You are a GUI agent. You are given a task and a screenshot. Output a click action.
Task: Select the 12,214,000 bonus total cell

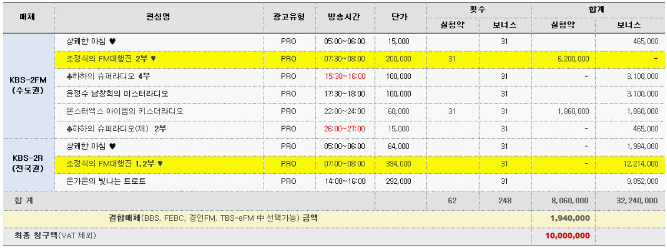[x=629, y=163]
